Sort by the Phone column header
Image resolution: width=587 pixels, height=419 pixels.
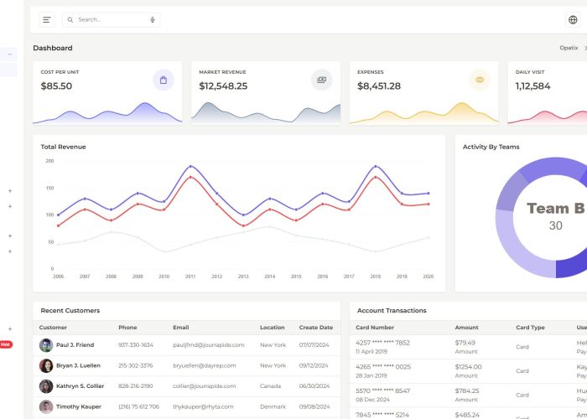[127, 328]
